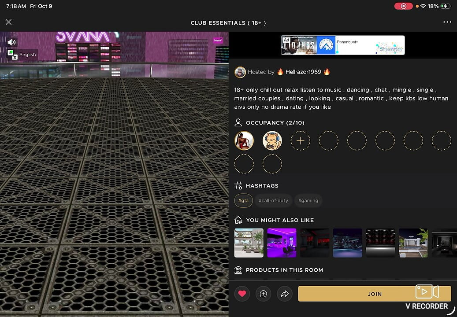Open the modern villa room suggestion
The image size is (457, 317).
pos(413,243)
